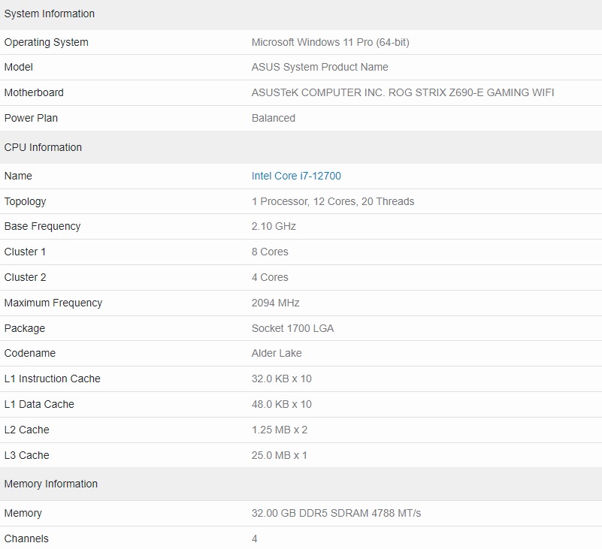
Task: Click the L2 Cache row label
Action: 26,430
